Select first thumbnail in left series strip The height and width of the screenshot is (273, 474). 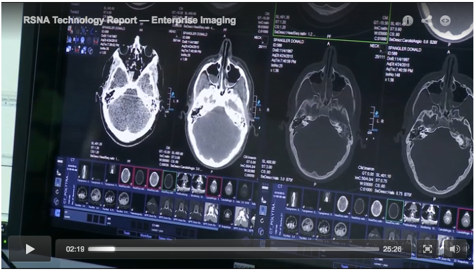point(82,174)
